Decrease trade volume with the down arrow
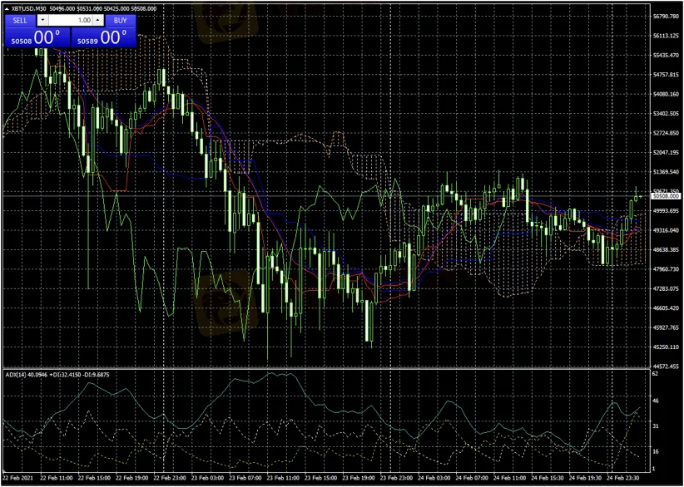This screenshot has height=487, width=684. click(43, 20)
